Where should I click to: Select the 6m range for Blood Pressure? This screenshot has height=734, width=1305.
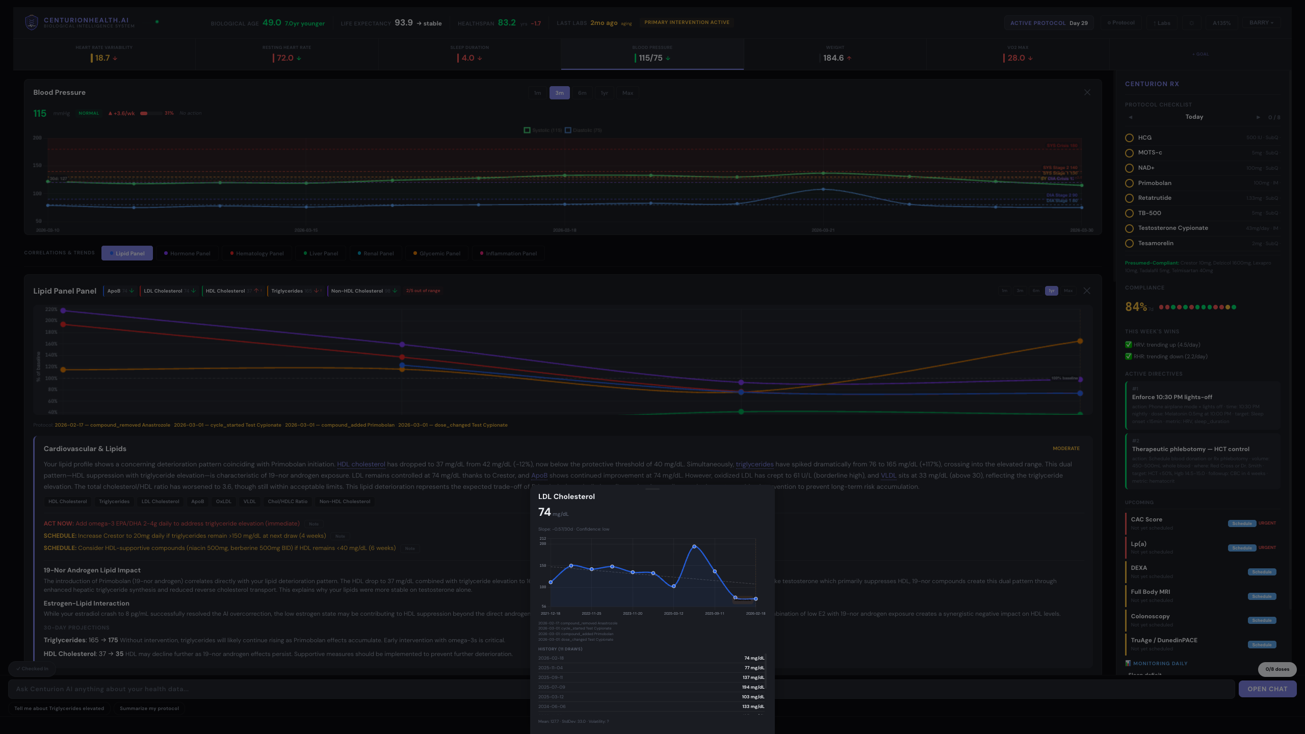[x=582, y=93]
